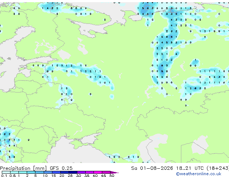
Task: Select the 1–2 mm legend swatch
Action: pyautogui.click(x=23, y=172)
